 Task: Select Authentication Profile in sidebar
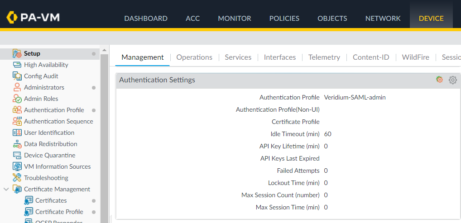click(x=54, y=110)
